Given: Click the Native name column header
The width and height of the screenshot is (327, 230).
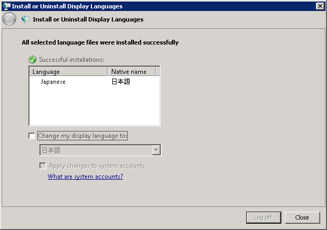Looking at the screenshot, I should (131, 72).
